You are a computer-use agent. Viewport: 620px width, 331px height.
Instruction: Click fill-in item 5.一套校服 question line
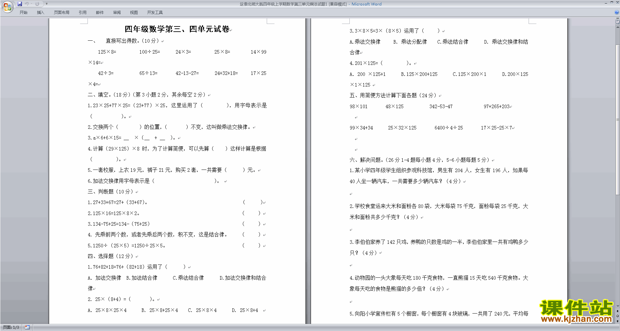(172, 170)
